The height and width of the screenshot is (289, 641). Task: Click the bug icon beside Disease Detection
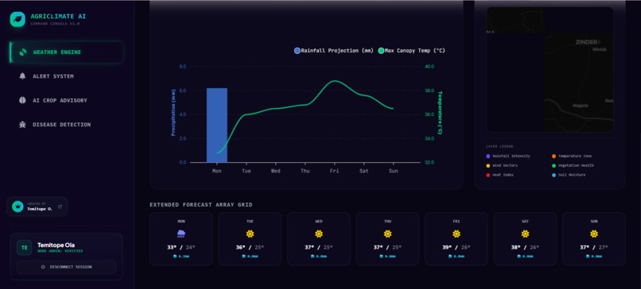point(22,125)
